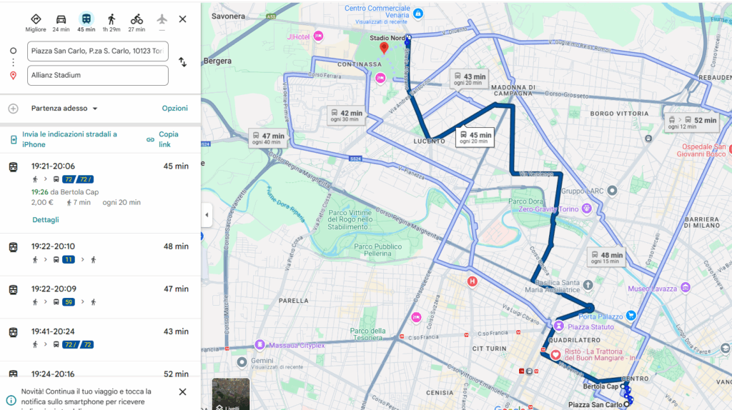732x410 pixels.
Task: Select the cycling travel mode icon
Action: tap(137, 19)
